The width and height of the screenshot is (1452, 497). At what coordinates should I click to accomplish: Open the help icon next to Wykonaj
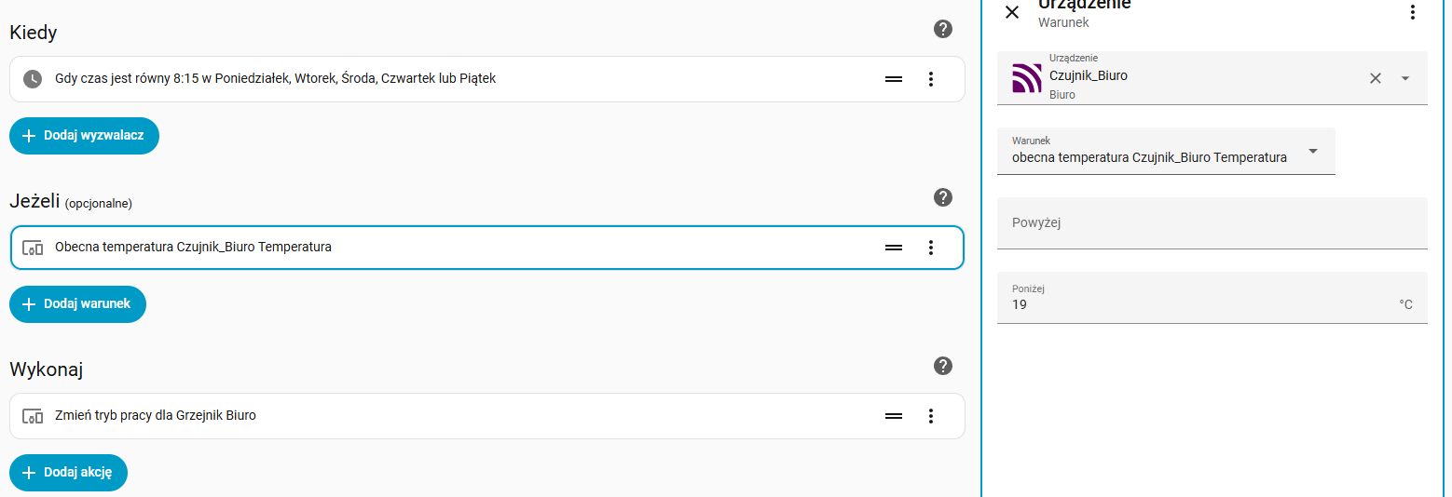tap(942, 366)
